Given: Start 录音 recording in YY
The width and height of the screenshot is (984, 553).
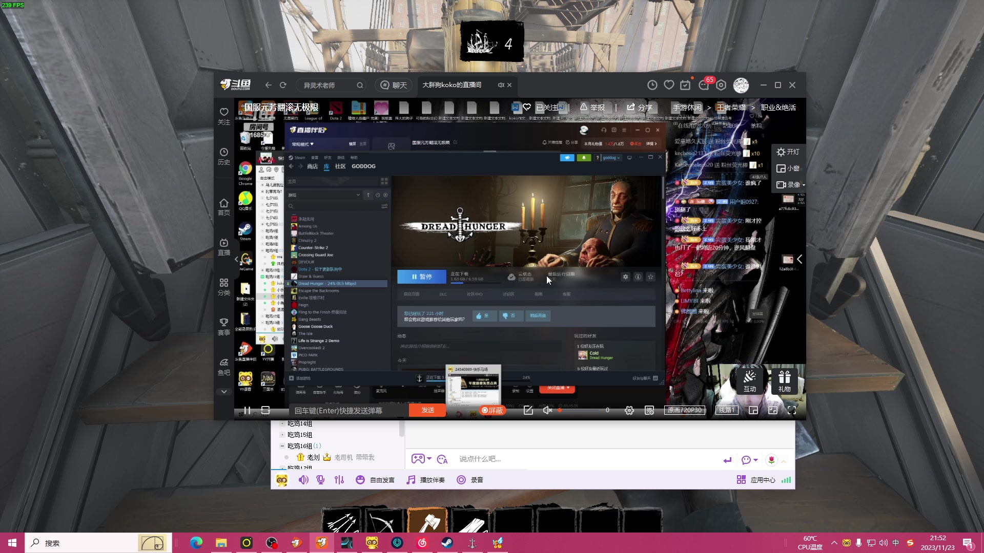Looking at the screenshot, I should point(470,480).
